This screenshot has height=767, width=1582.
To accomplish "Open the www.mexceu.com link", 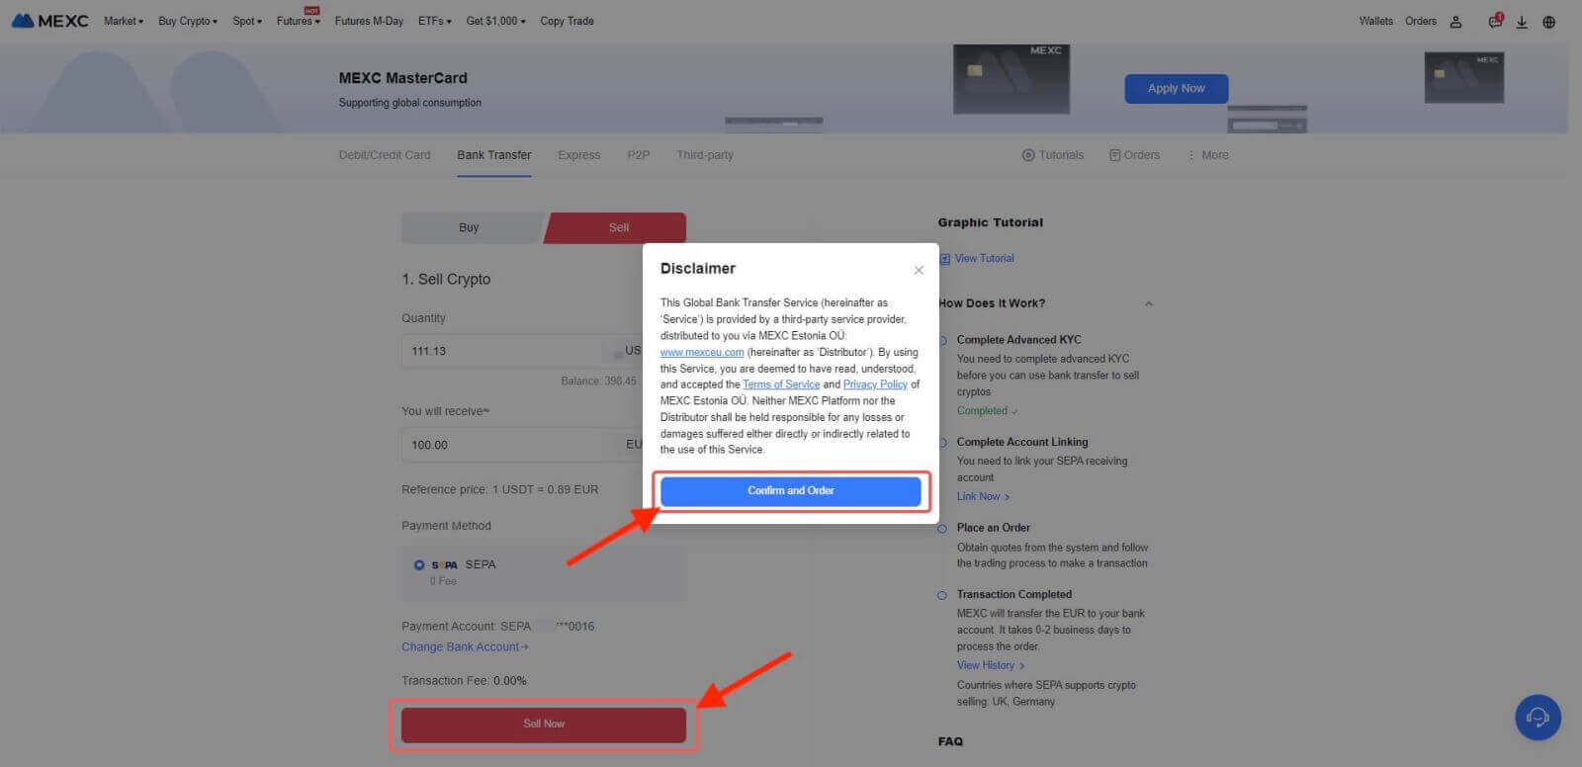I will [x=702, y=352].
